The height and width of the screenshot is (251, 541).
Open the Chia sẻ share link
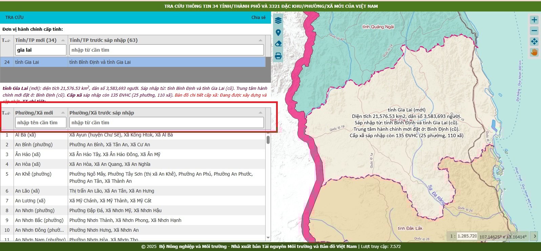[x=258, y=18]
